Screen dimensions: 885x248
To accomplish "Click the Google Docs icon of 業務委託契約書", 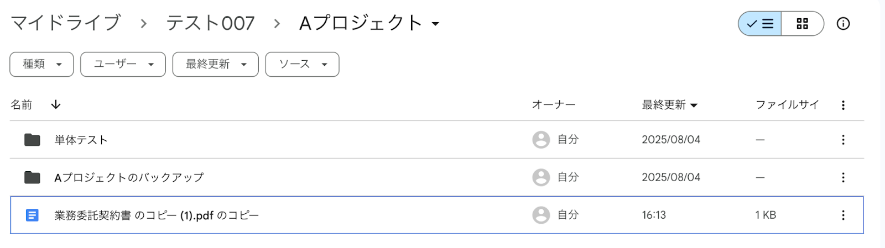I will 32,215.
